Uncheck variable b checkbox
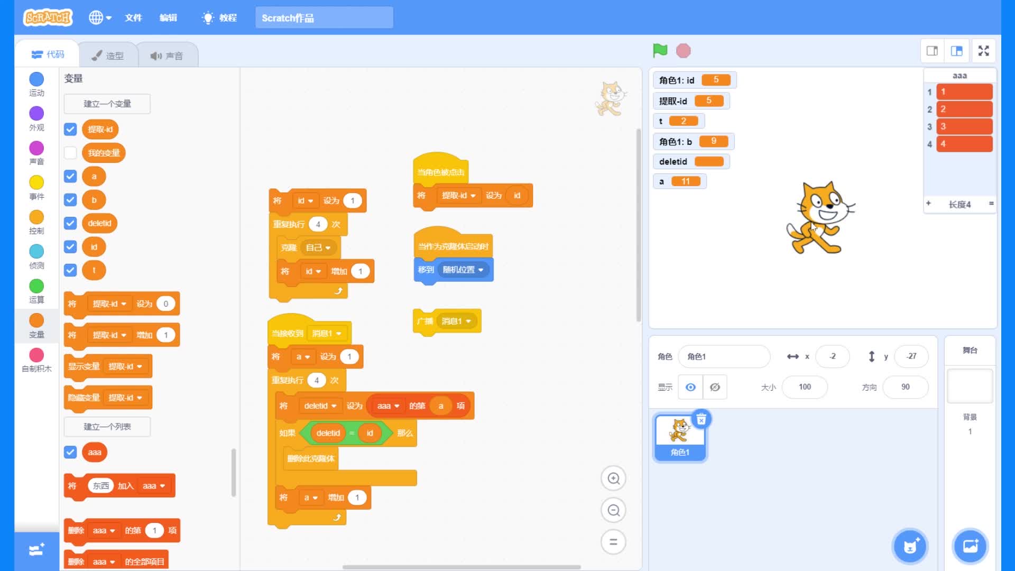This screenshot has width=1015, height=571. (70, 200)
